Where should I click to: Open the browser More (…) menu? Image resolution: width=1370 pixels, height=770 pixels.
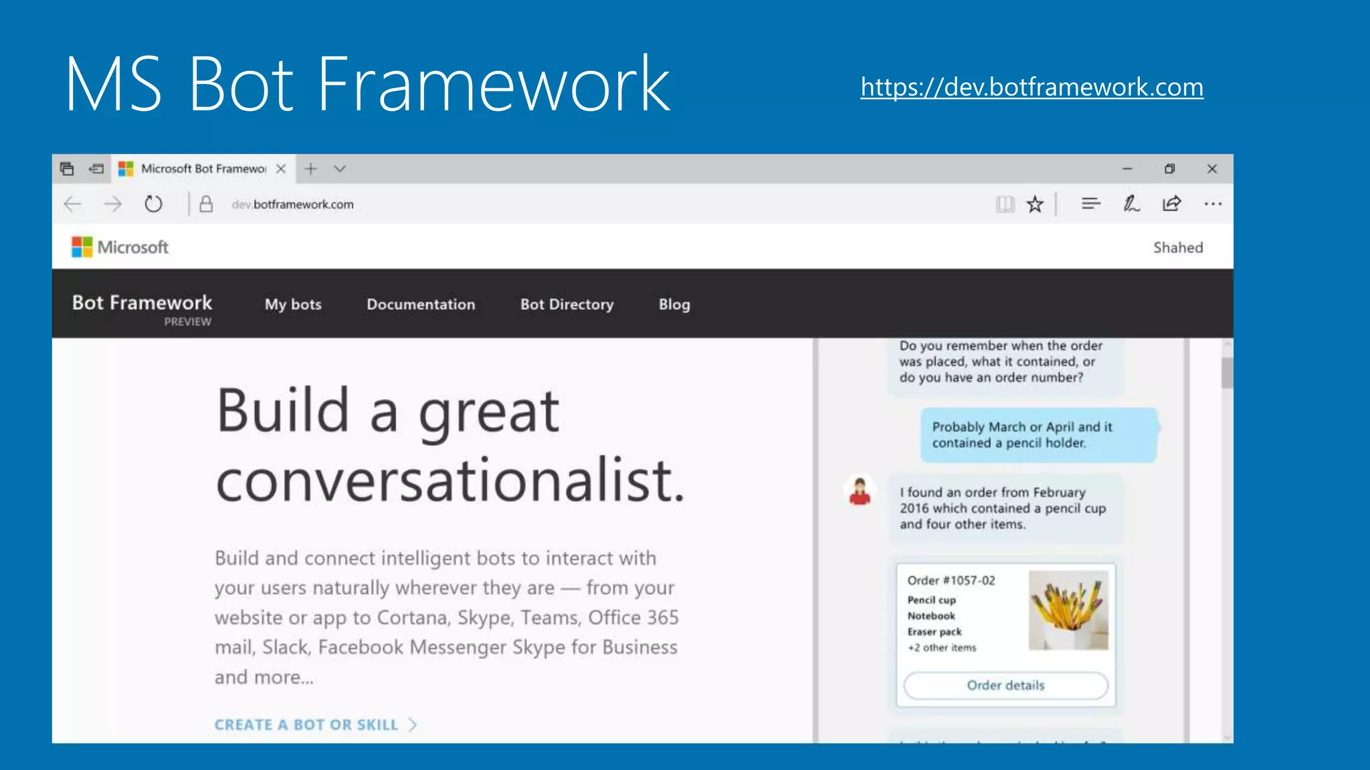[1213, 204]
